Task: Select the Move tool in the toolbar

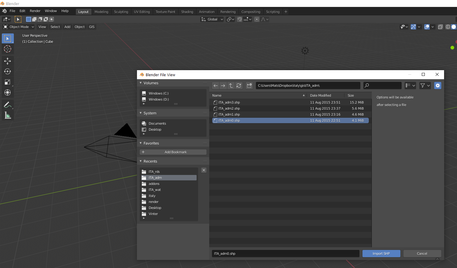Action: [x=8, y=61]
